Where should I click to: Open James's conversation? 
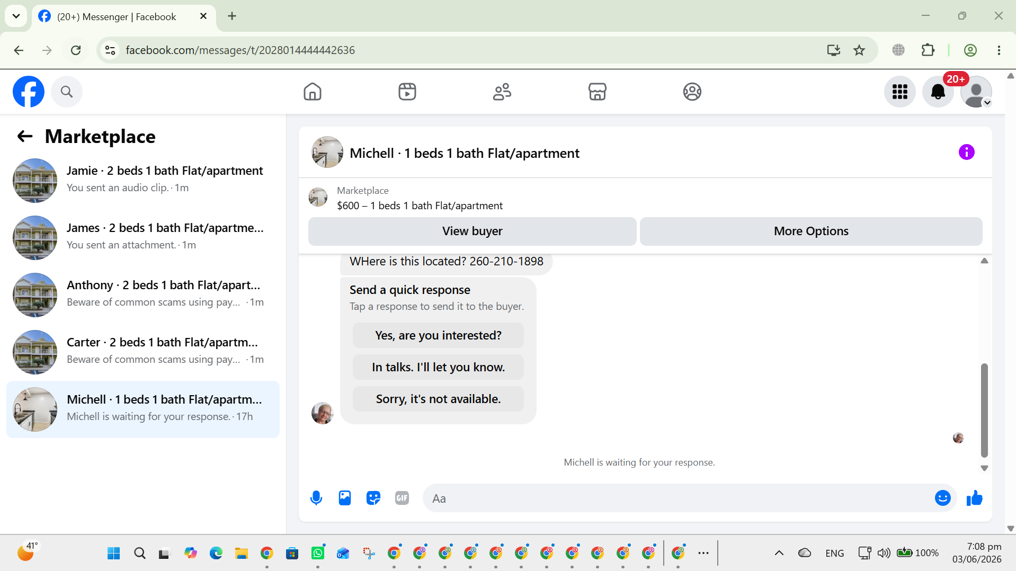click(143, 238)
